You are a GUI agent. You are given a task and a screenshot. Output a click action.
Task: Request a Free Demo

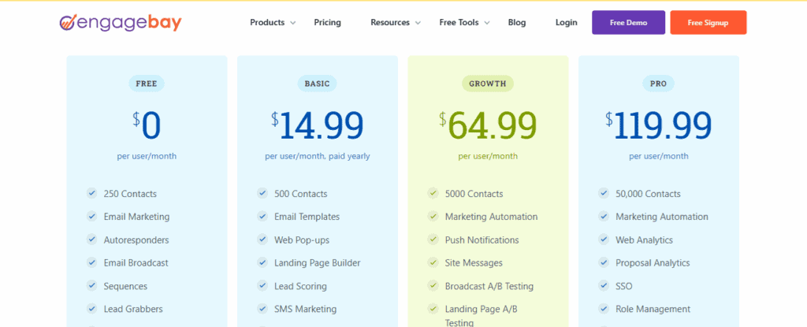pyautogui.click(x=628, y=23)
